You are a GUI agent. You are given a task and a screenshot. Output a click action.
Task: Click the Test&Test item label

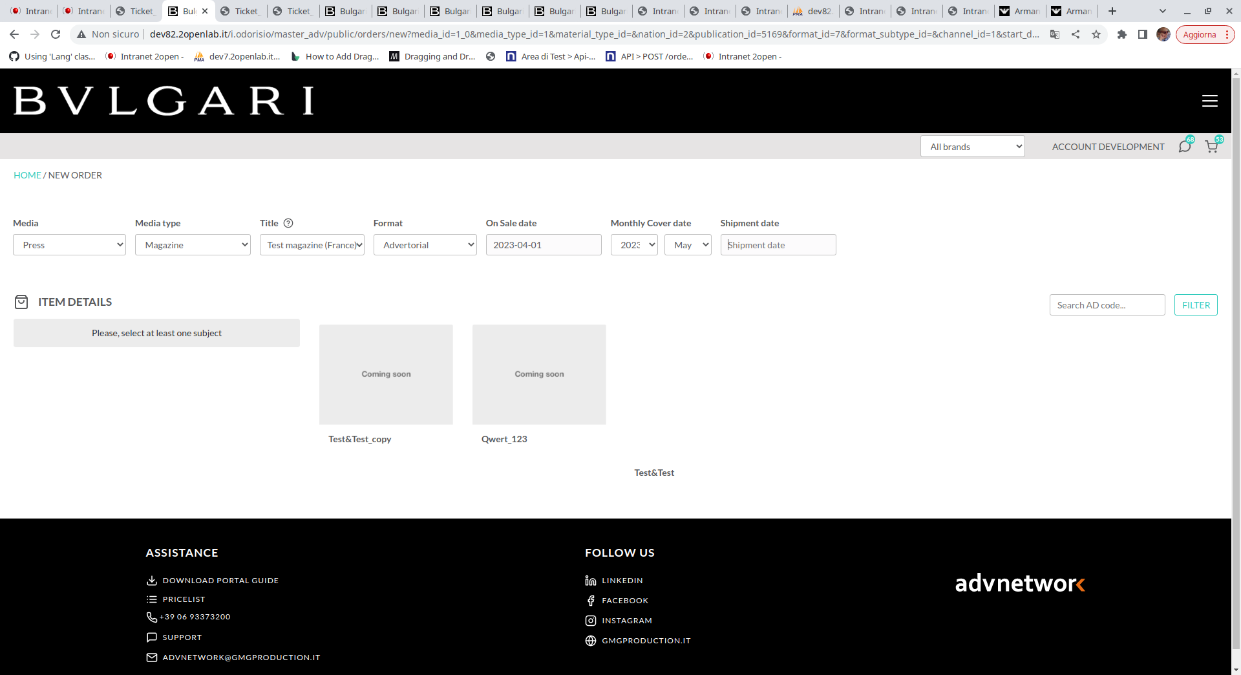pyautogui.click(x=654, y=473)
